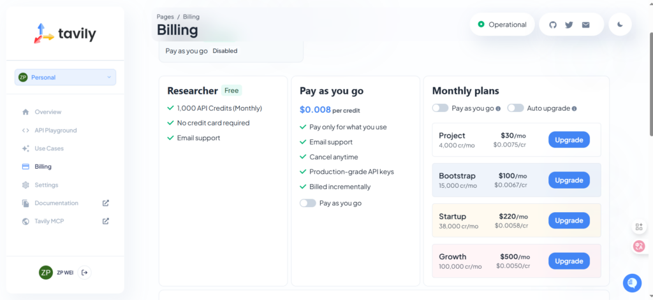Click the email envelope icon
653x300 pixels.
[585, 25]
